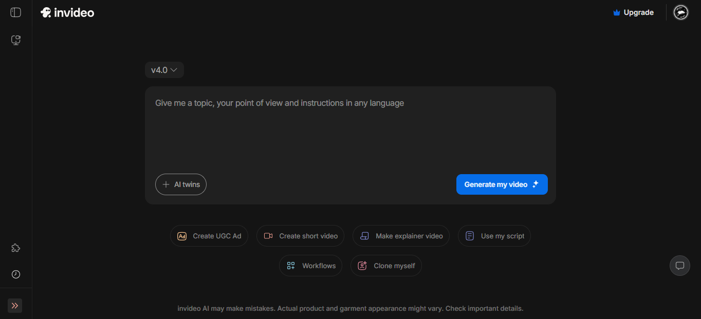Image resolution: width=701 pixels, height=319 pixels.
Task: Open the v4.0 version dropdown
Action: (x=164, y=70)
